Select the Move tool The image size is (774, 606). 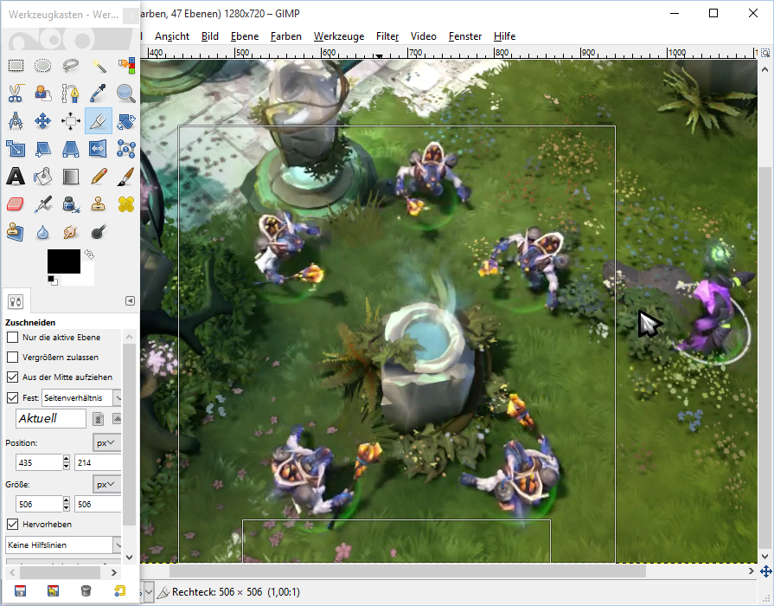click(43, 120)
